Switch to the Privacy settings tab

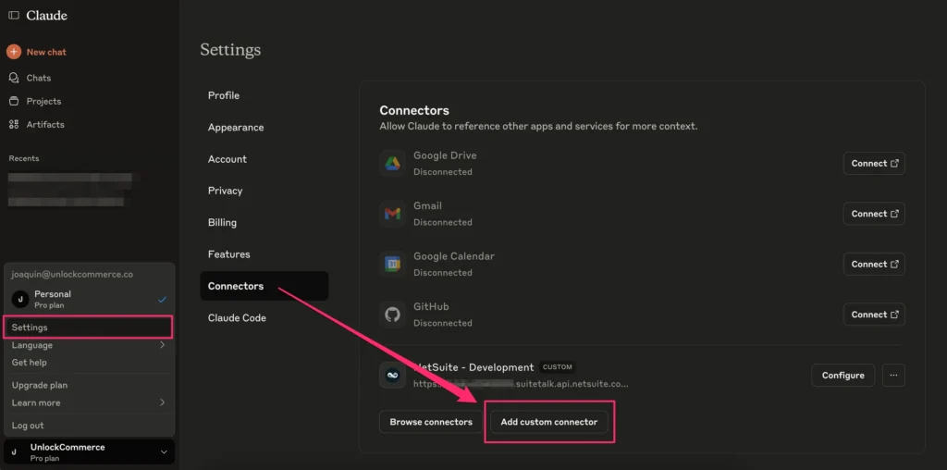pos(264,191)
